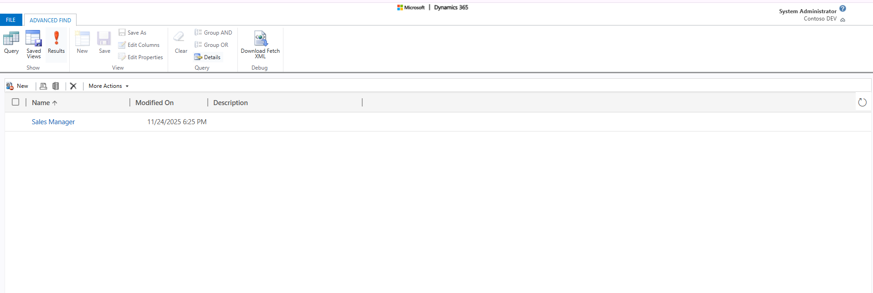Click the Results exclamation icon
This screenshot has width=873, height=293.
pyautogui.click(x=56, y=39)
